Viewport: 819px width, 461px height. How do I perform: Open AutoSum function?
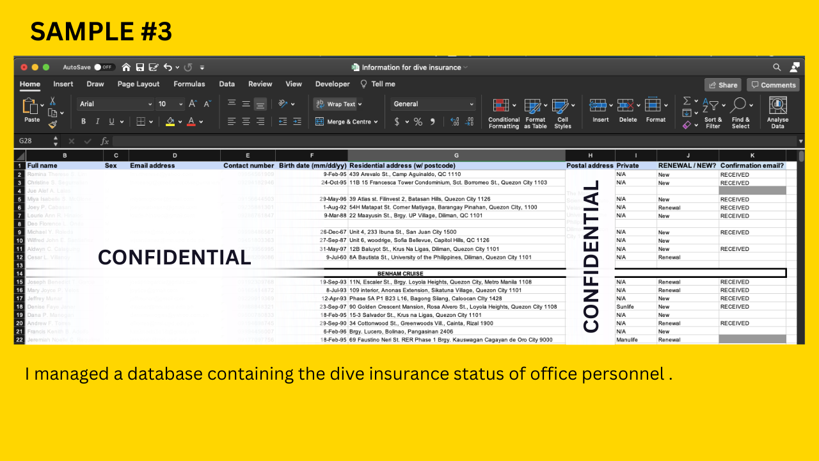687,101
